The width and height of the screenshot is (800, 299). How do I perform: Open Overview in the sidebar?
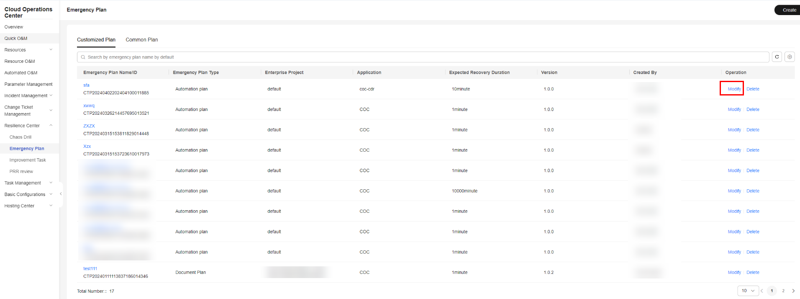(x=14, y=27)
